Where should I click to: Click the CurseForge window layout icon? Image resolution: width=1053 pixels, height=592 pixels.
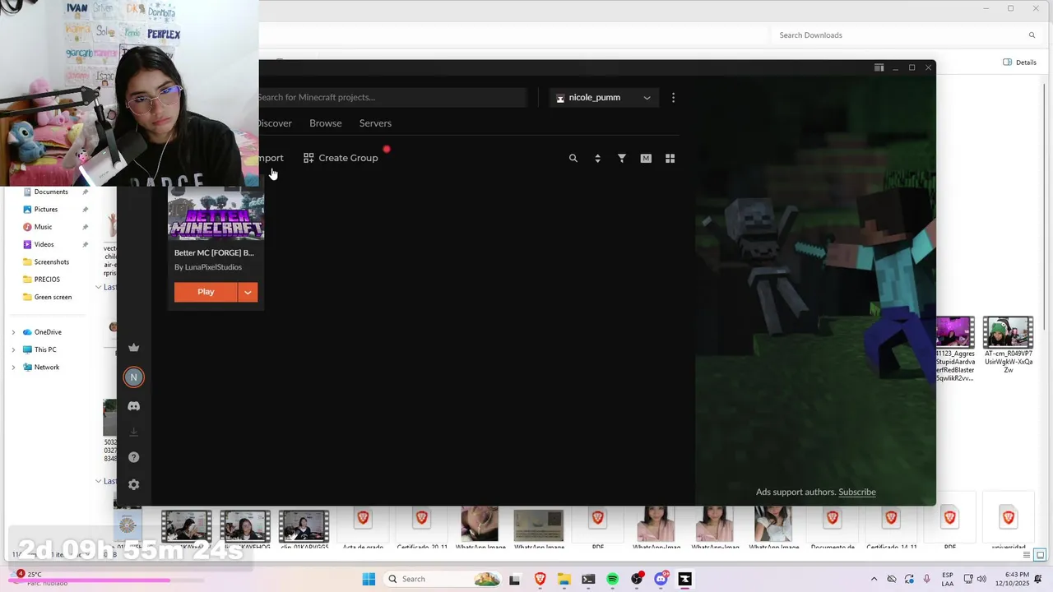point(879,67)
